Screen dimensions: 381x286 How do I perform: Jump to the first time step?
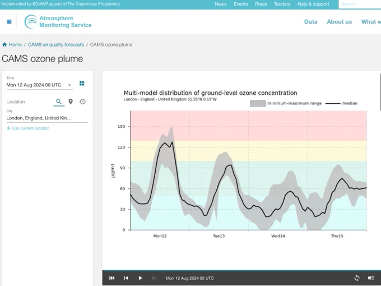tap(111, 278)
